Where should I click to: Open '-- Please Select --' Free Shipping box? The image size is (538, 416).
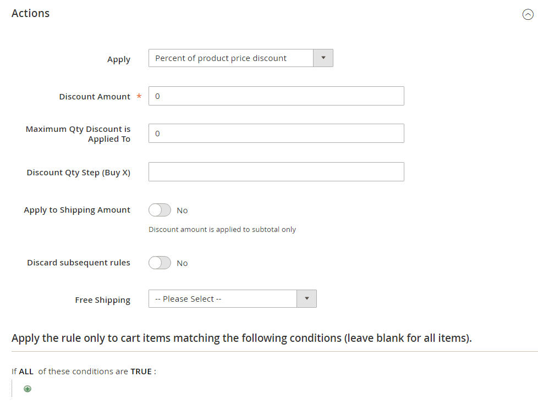point(232,298)
